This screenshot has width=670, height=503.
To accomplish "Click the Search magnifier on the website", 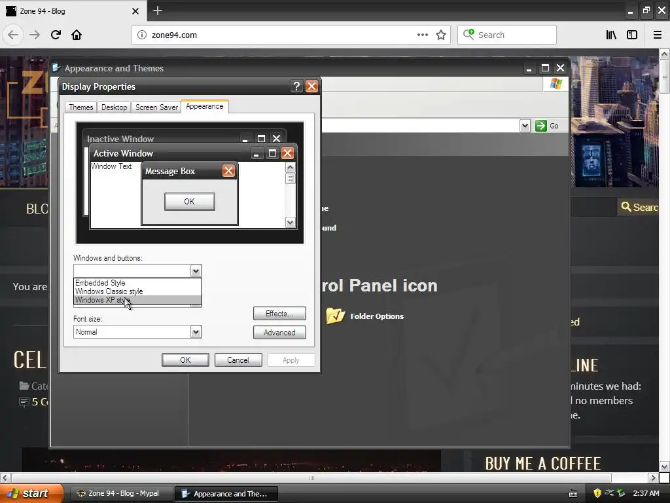I will pyautogui.click(x=626, y=207).
